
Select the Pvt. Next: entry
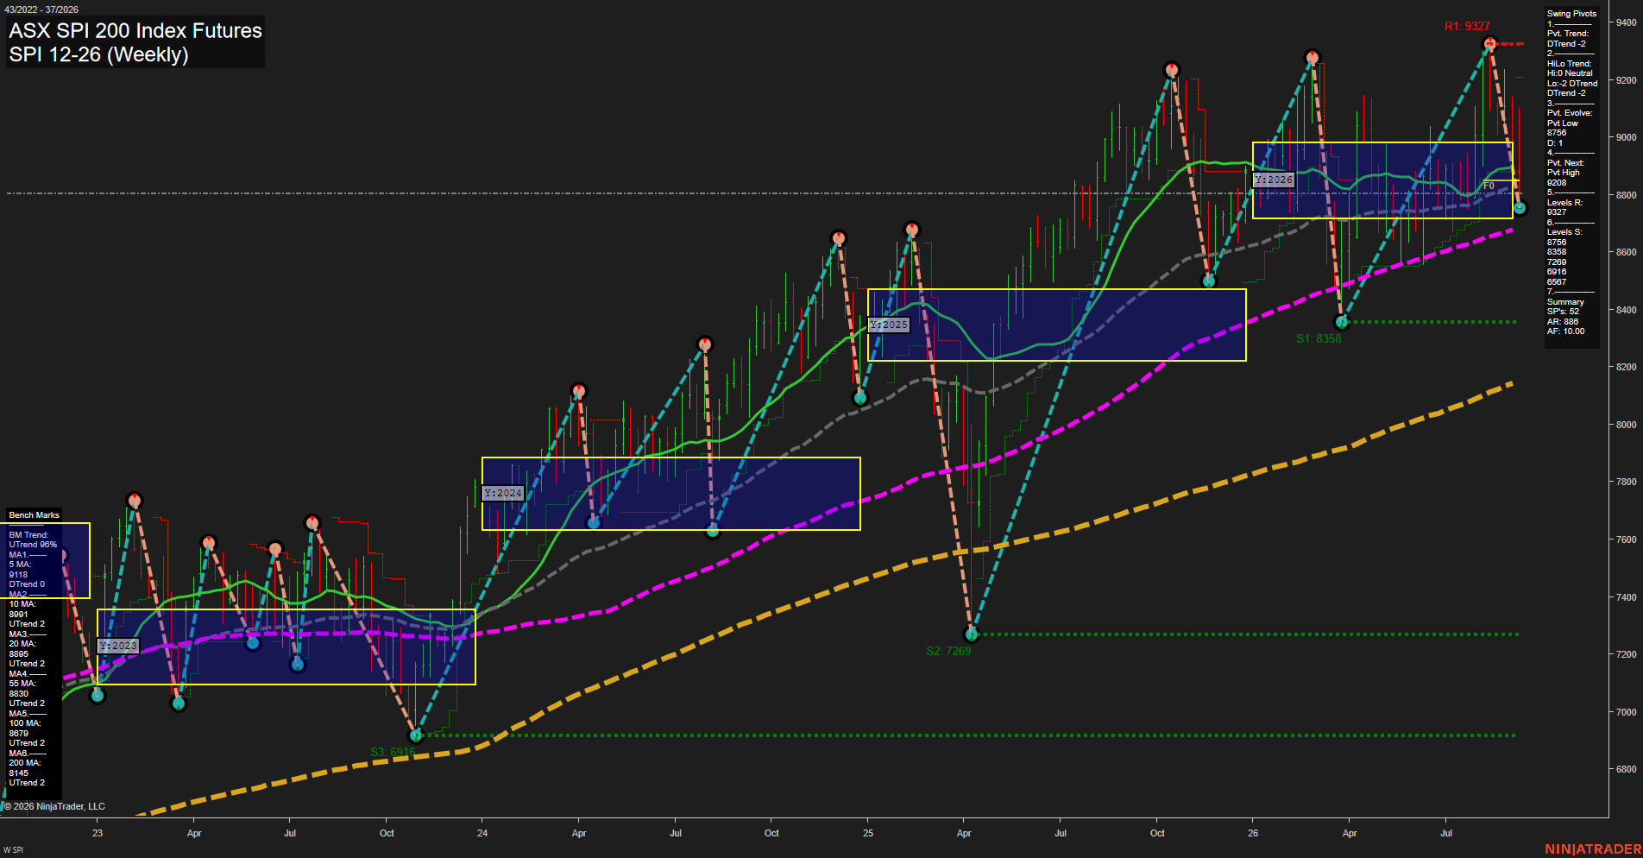point(1565,163)
